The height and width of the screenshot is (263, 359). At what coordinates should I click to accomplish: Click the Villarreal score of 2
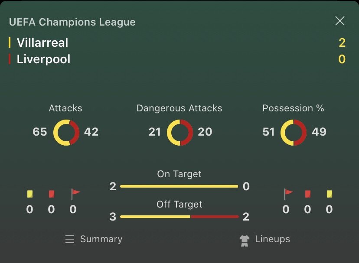click(x=342, y=42)
